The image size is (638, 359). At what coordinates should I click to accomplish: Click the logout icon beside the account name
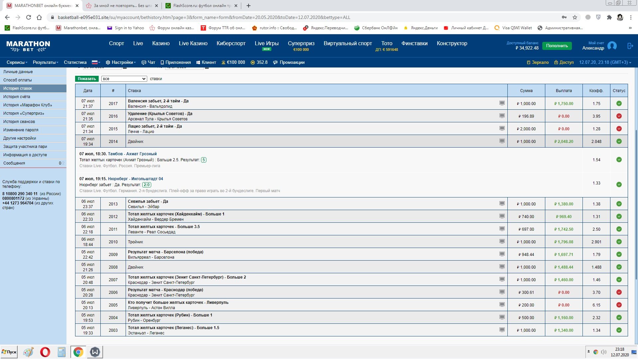[630, 46]
